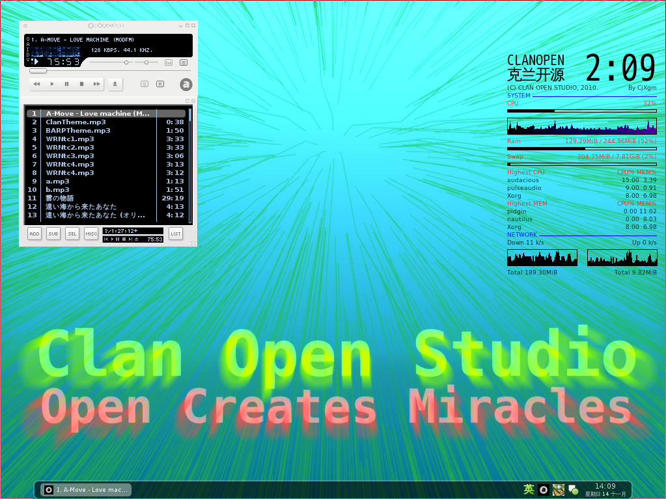Click the playlist mini time 75:53
This screenshot has height=499, width=666.
tap(154, 239)
